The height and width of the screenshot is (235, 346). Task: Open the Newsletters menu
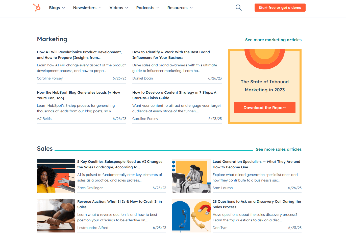(87, 8)
